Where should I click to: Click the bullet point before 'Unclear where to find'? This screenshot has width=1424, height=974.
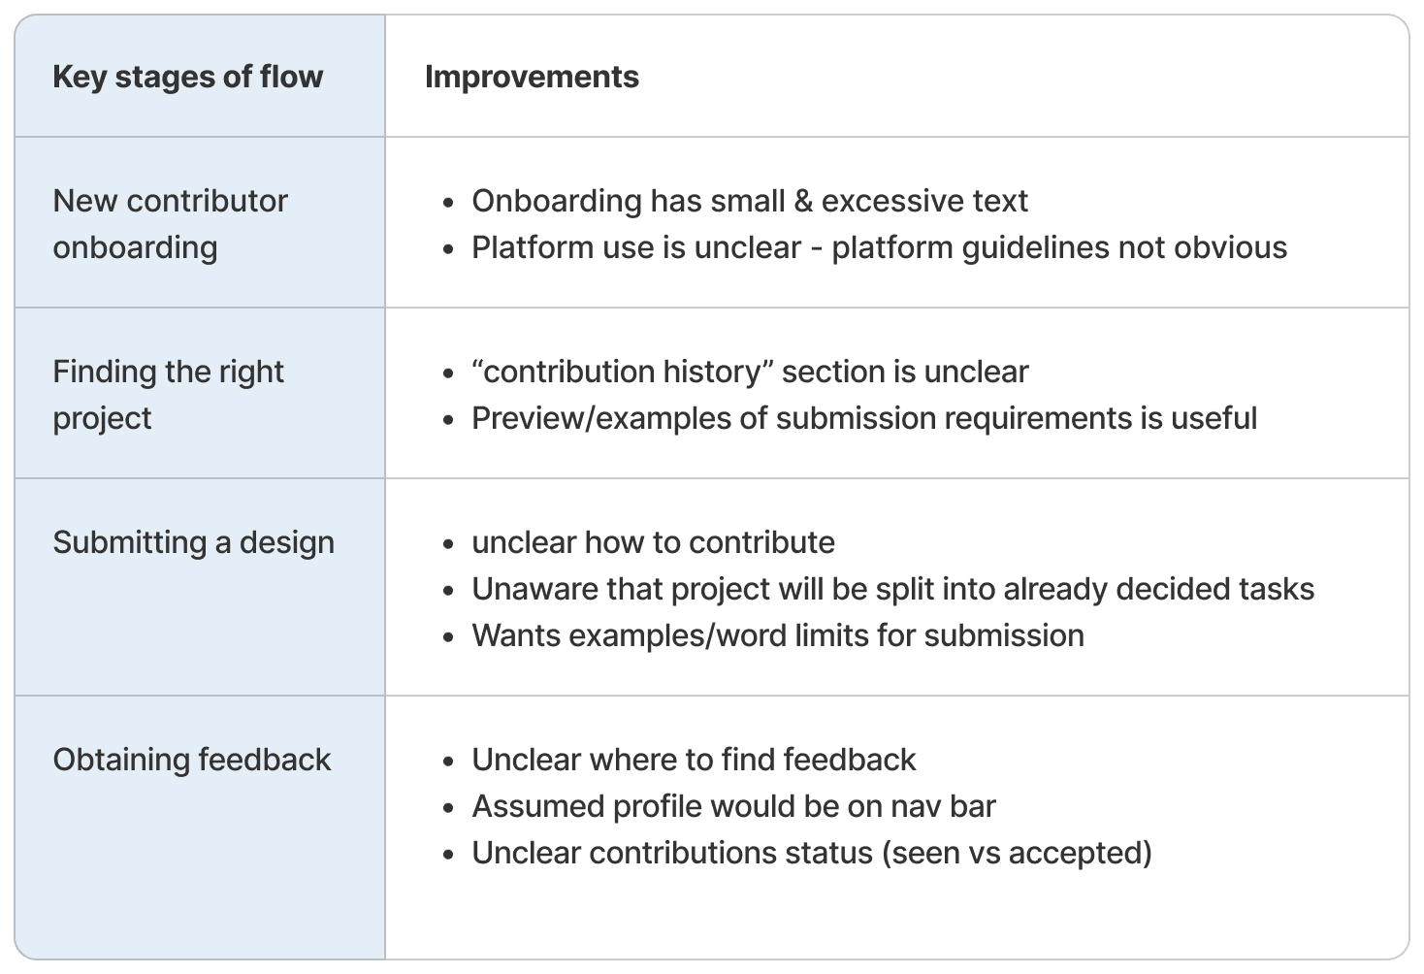[447, 762]
